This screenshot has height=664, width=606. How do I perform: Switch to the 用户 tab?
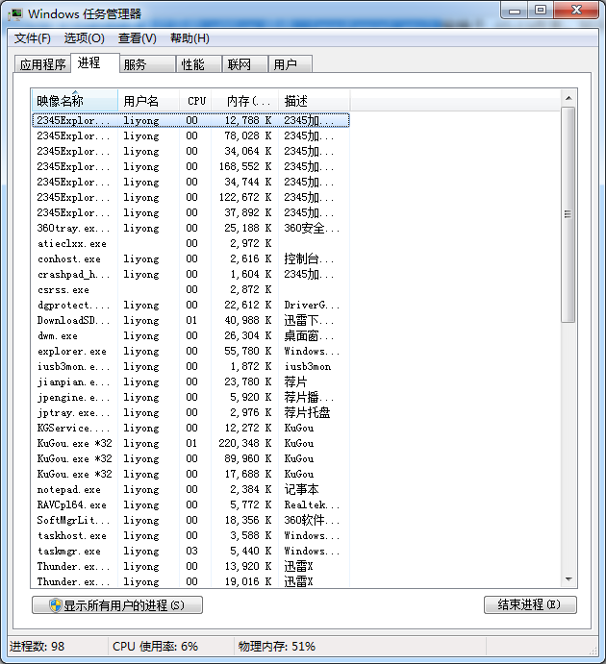[290, 64]
